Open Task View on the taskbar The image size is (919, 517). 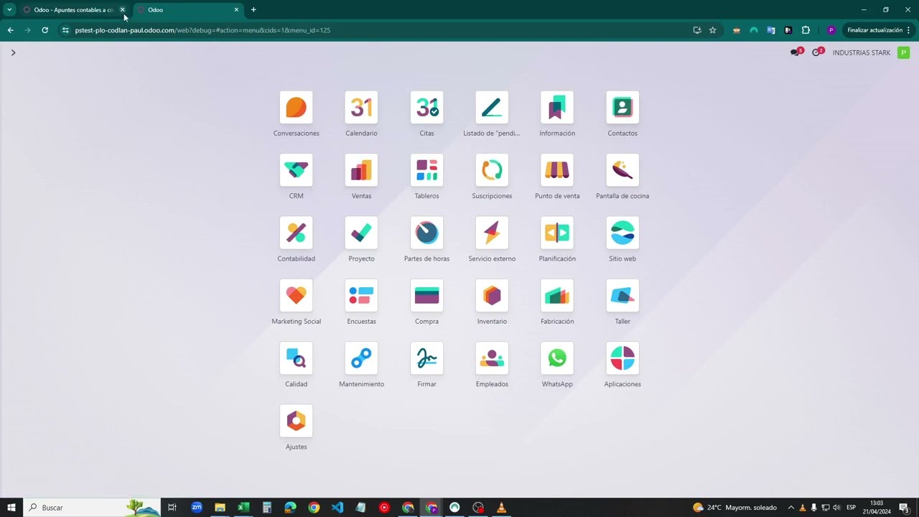(x=172, y=508)
